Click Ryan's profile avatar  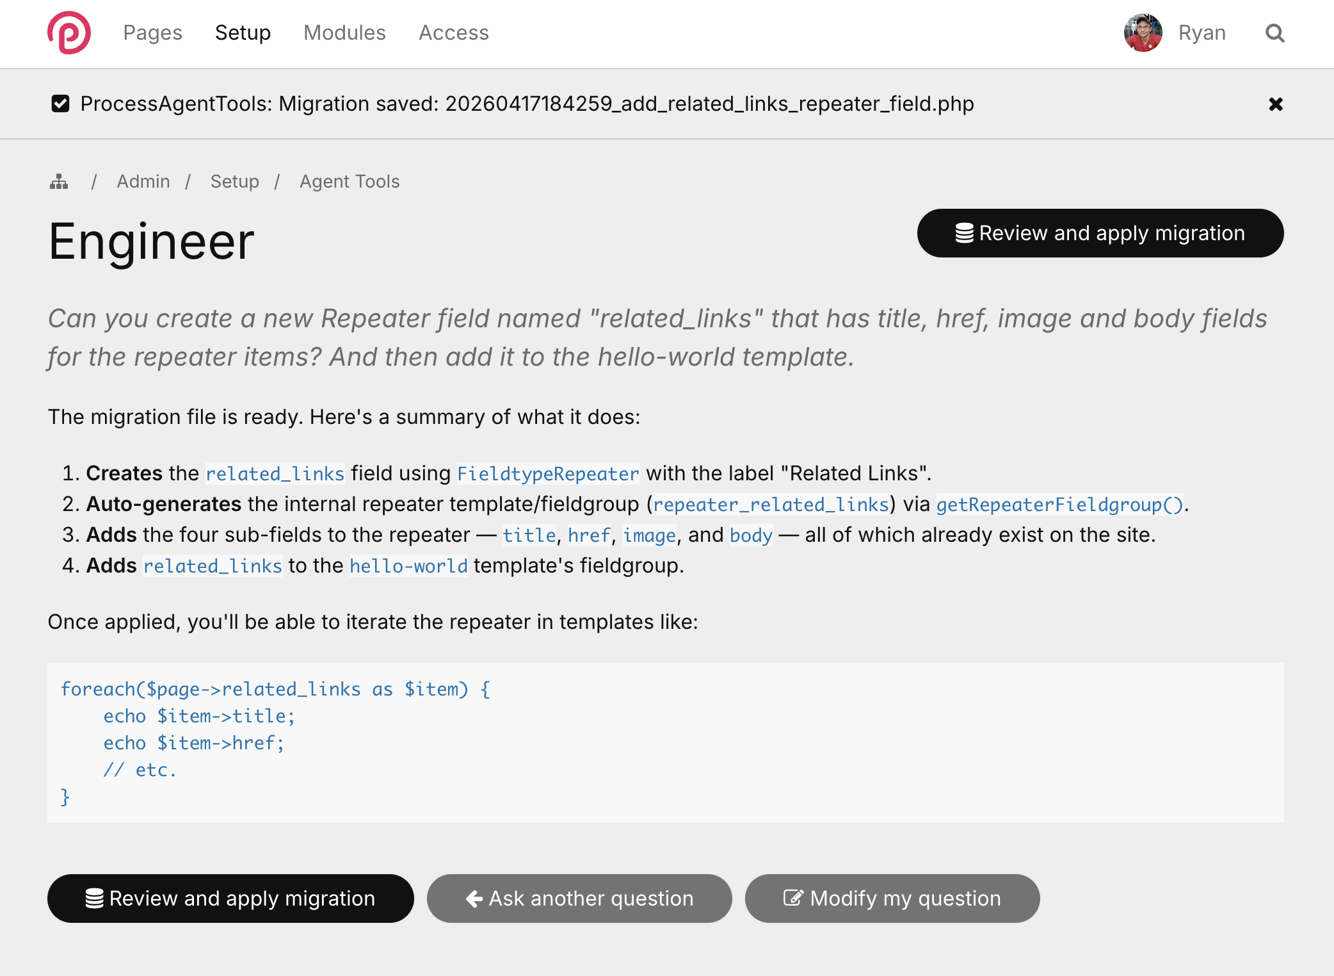pyautogui.click(x=1143, y=33)
